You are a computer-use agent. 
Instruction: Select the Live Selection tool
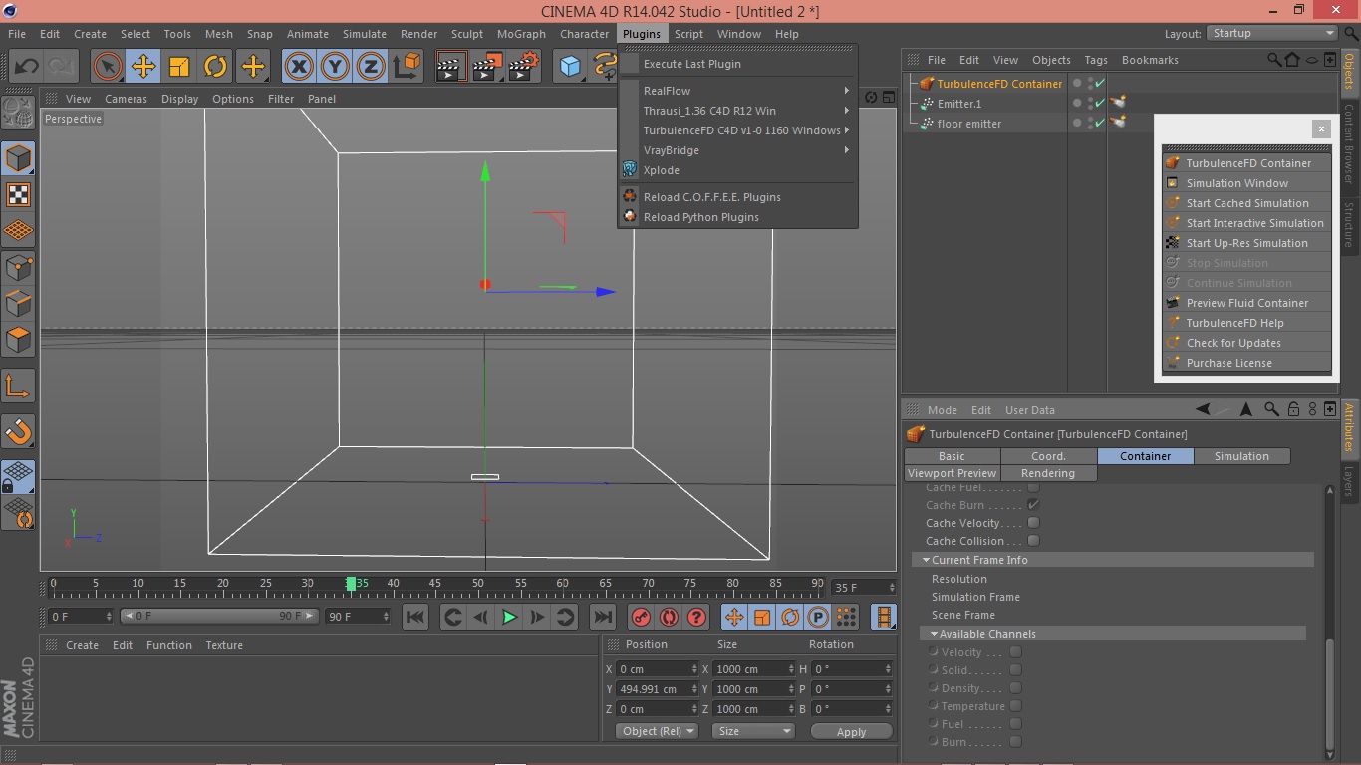pos(107,67)
